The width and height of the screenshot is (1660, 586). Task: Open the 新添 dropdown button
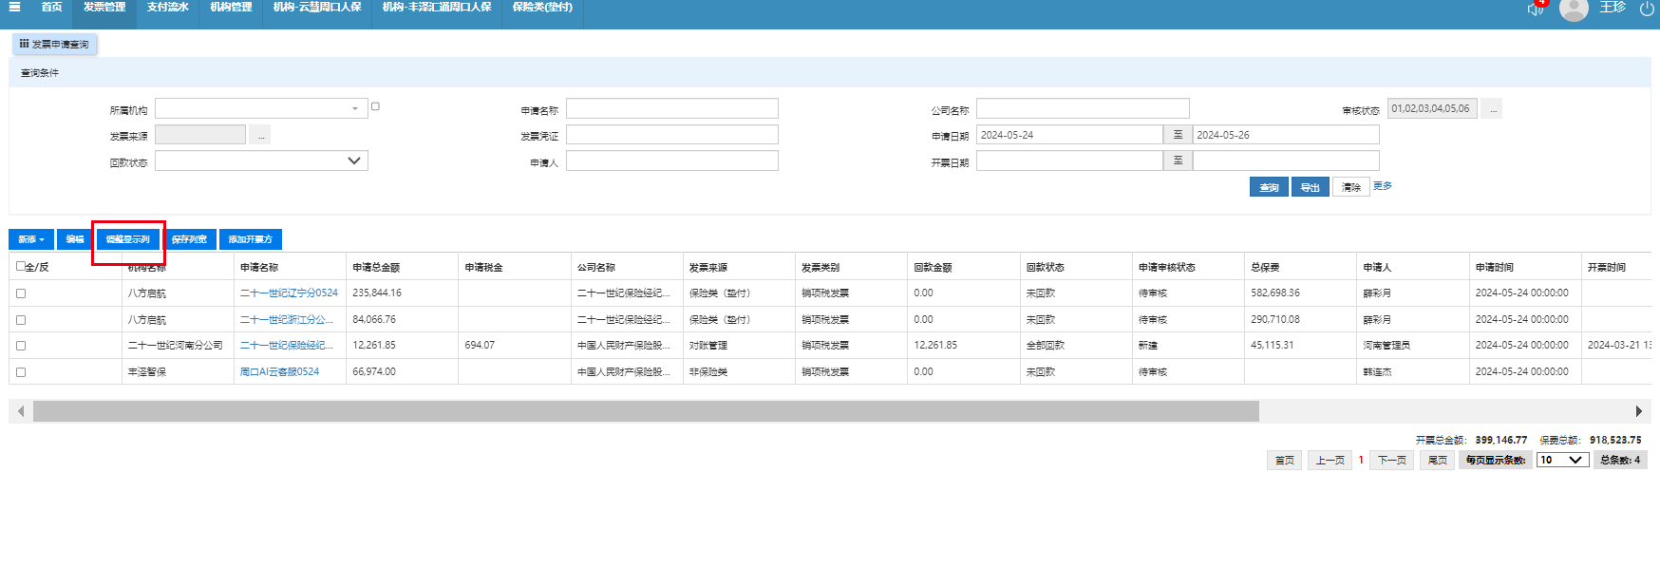(x=31, y=239)
